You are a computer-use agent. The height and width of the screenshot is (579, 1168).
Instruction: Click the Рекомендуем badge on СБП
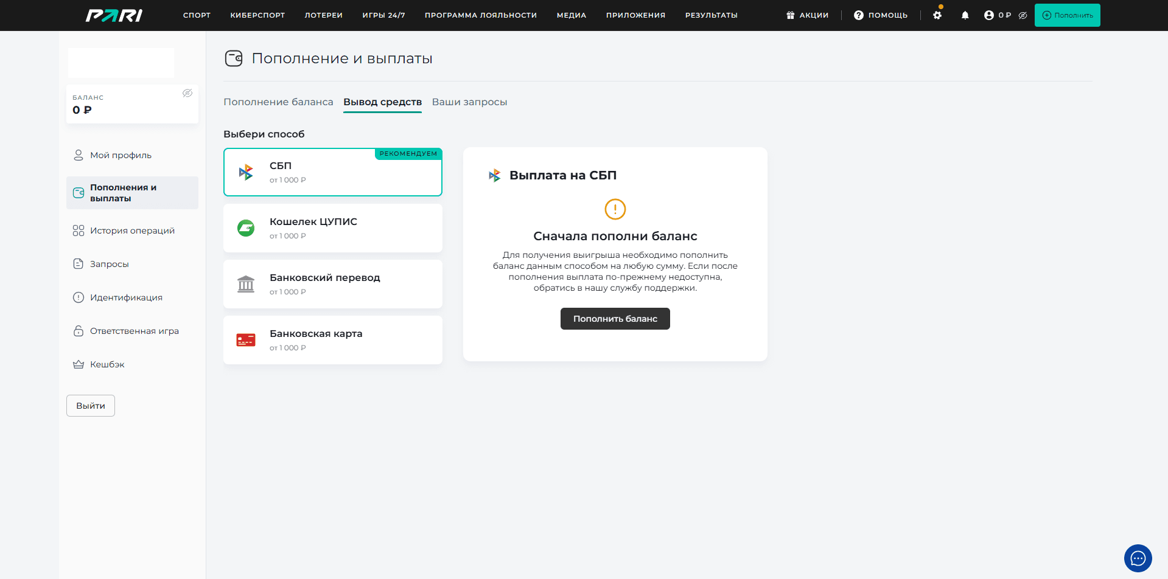tap(408, 154)
